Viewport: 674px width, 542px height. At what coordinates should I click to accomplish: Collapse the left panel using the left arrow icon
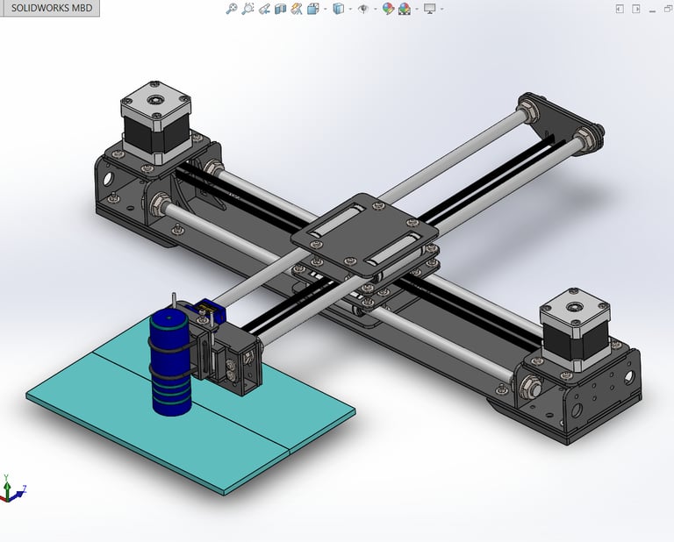click(x=620, y=9)
